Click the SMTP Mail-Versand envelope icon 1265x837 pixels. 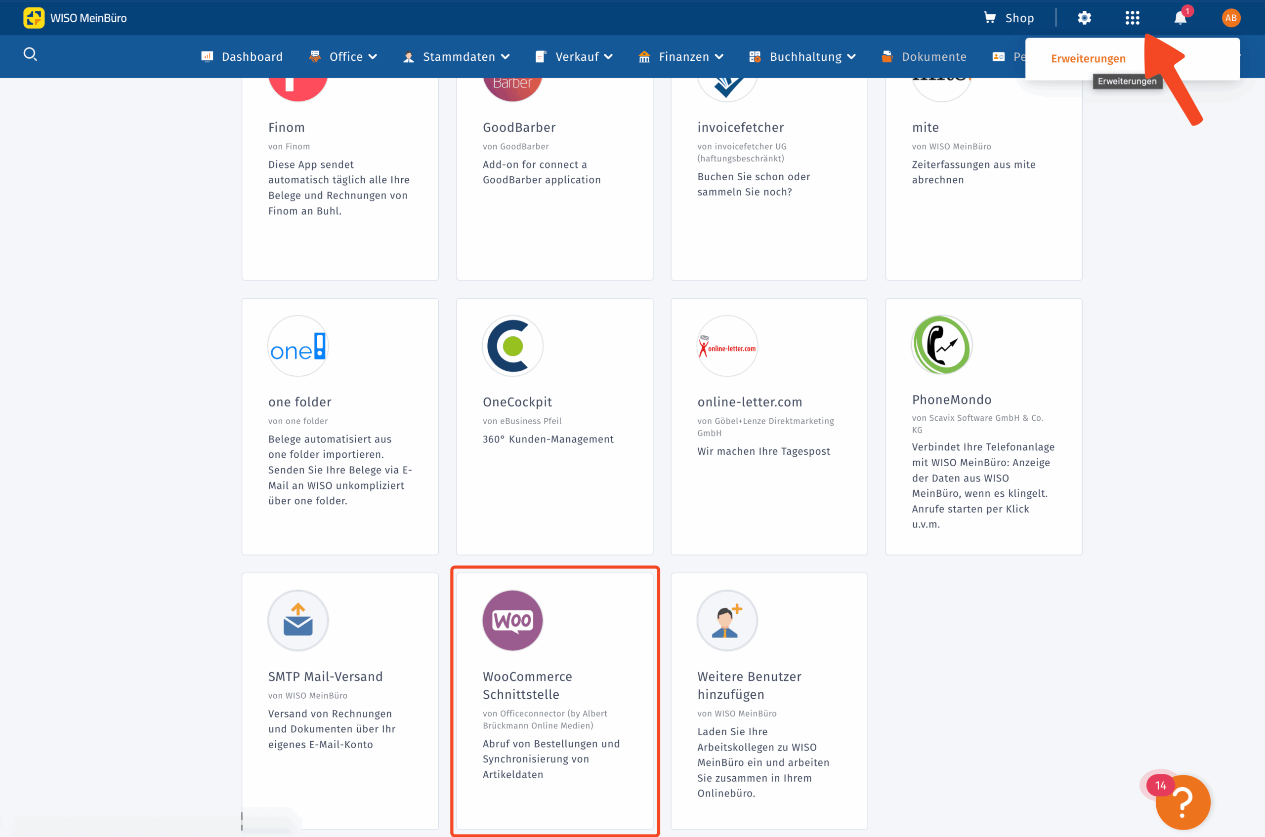297,620
